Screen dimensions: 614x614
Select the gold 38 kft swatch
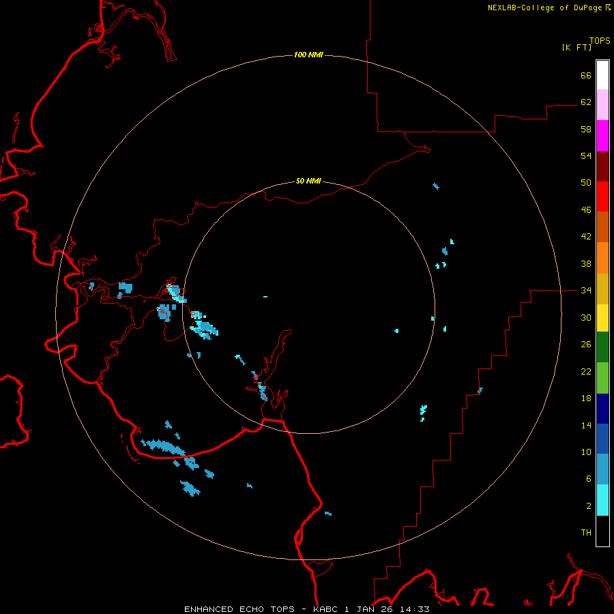click(602, 289)
